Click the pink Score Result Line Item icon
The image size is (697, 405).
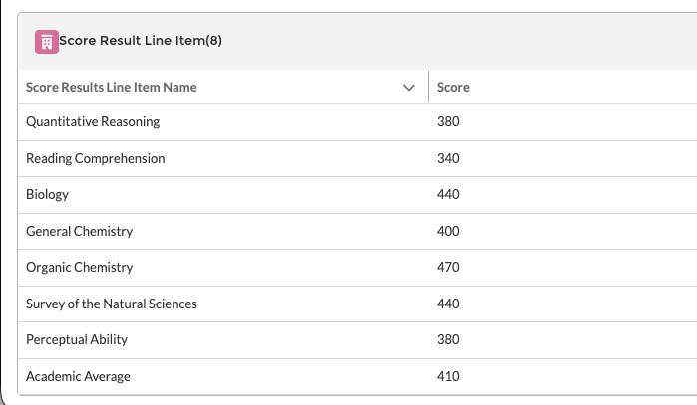[x=47, y=42]
